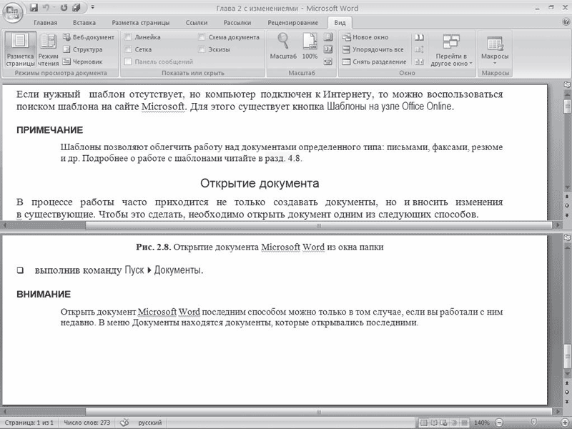Click the Save icon in quick access toolbar
The width and height of the screenshot is (572, 429).
pyautogui.click(x=34, y=7)
